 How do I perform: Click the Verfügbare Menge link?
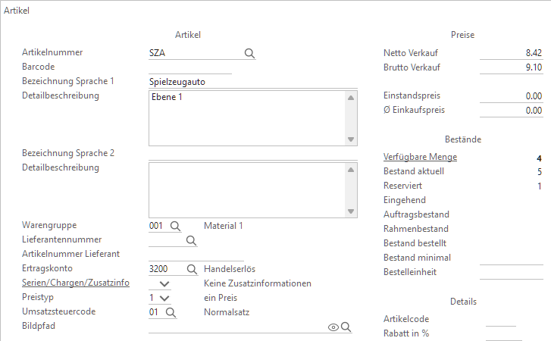click(x=421, y=158)
